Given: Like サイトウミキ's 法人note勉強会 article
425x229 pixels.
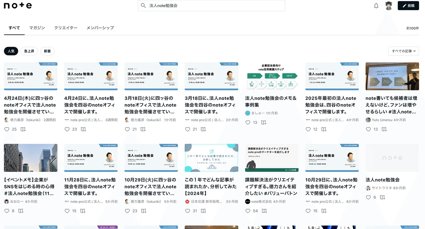Looking at the screenshot, I should (x=368, y=197).
